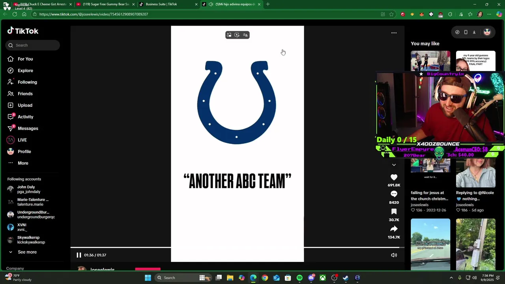Open the profile avatar menu

click(x=487, y=32)
